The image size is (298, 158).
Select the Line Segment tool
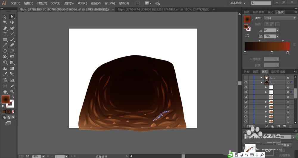coord(12,34)
